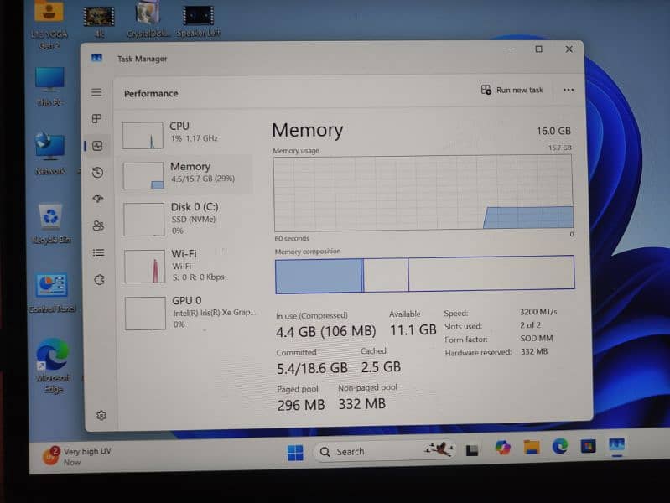This screenshot has height=503, width=670.
Task: Open the Very high UV weather widget
Action: [77, 456]
